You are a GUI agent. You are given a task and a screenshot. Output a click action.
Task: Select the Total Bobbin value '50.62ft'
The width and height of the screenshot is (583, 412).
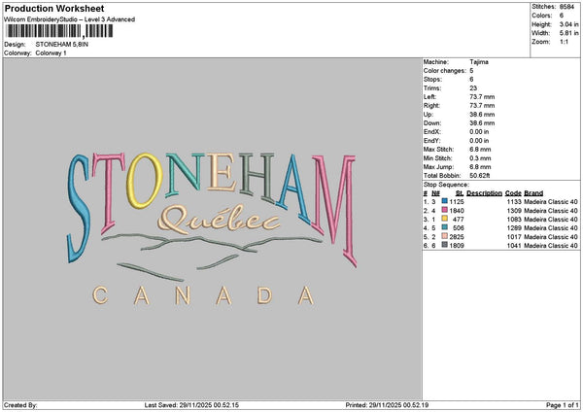pyautogui.click(x=479, y=176)
